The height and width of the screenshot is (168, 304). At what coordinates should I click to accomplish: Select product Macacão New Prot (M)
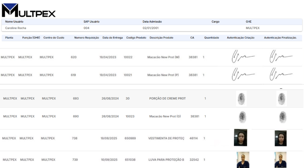(163, 57)
